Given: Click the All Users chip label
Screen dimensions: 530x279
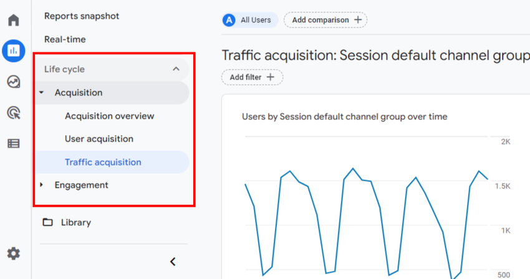Looking at the screenshot, I should [256, 20].
